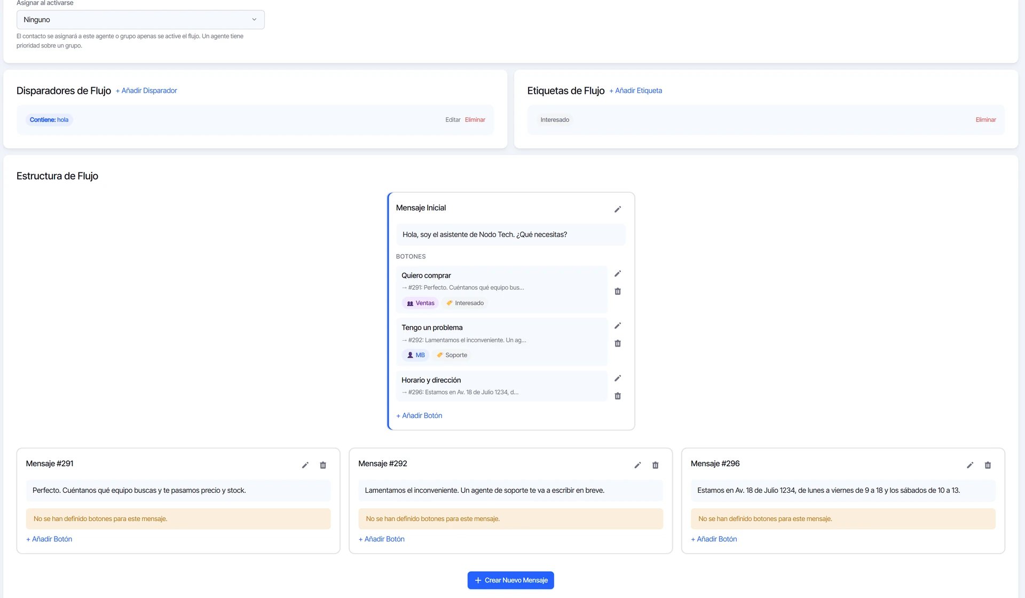Click Añadir Disparador link
The height and width of the screenshot is (598, 1025).
[x=146, y=91]
